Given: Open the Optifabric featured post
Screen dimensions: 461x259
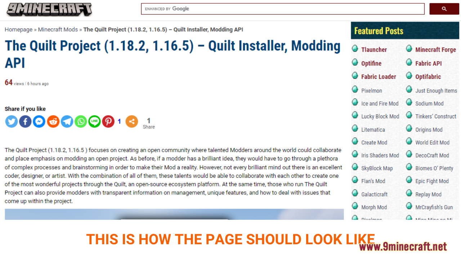Looking at the screenshot, I should click(428, 77).
